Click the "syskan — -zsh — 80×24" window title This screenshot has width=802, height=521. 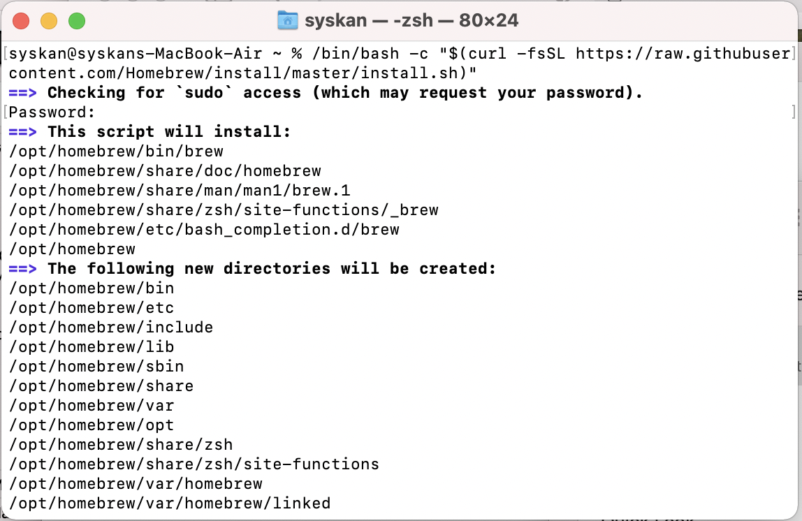click(411, 20)
